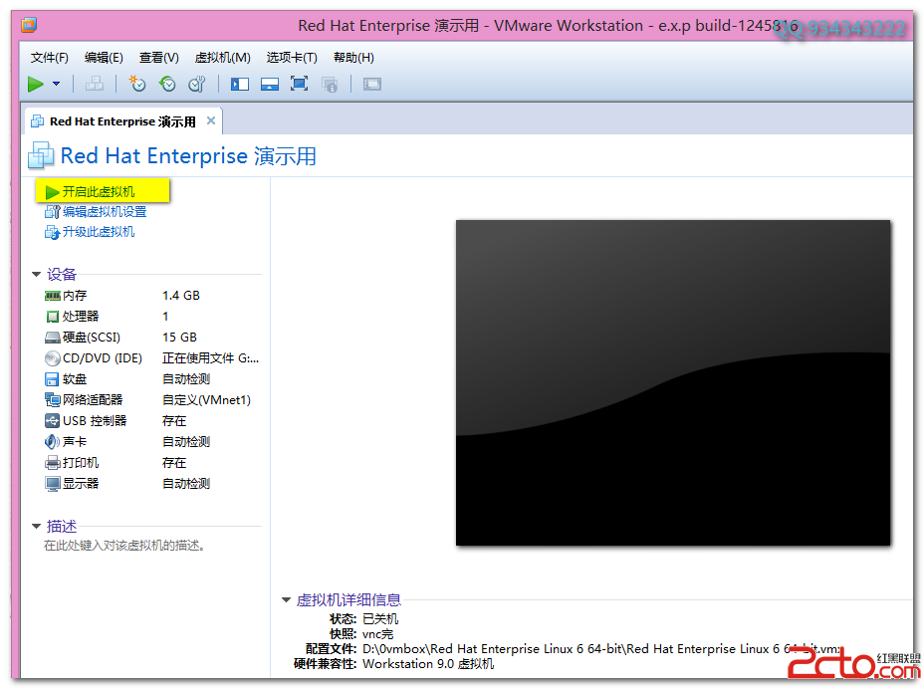This screenshot has width=924, height=689.
Task: Open the 查看(V) menu
Action: coord(158,58)
